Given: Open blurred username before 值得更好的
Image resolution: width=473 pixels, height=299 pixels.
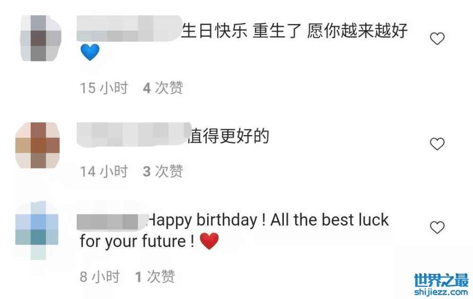Looking at the screenshot, I should 133,135.
